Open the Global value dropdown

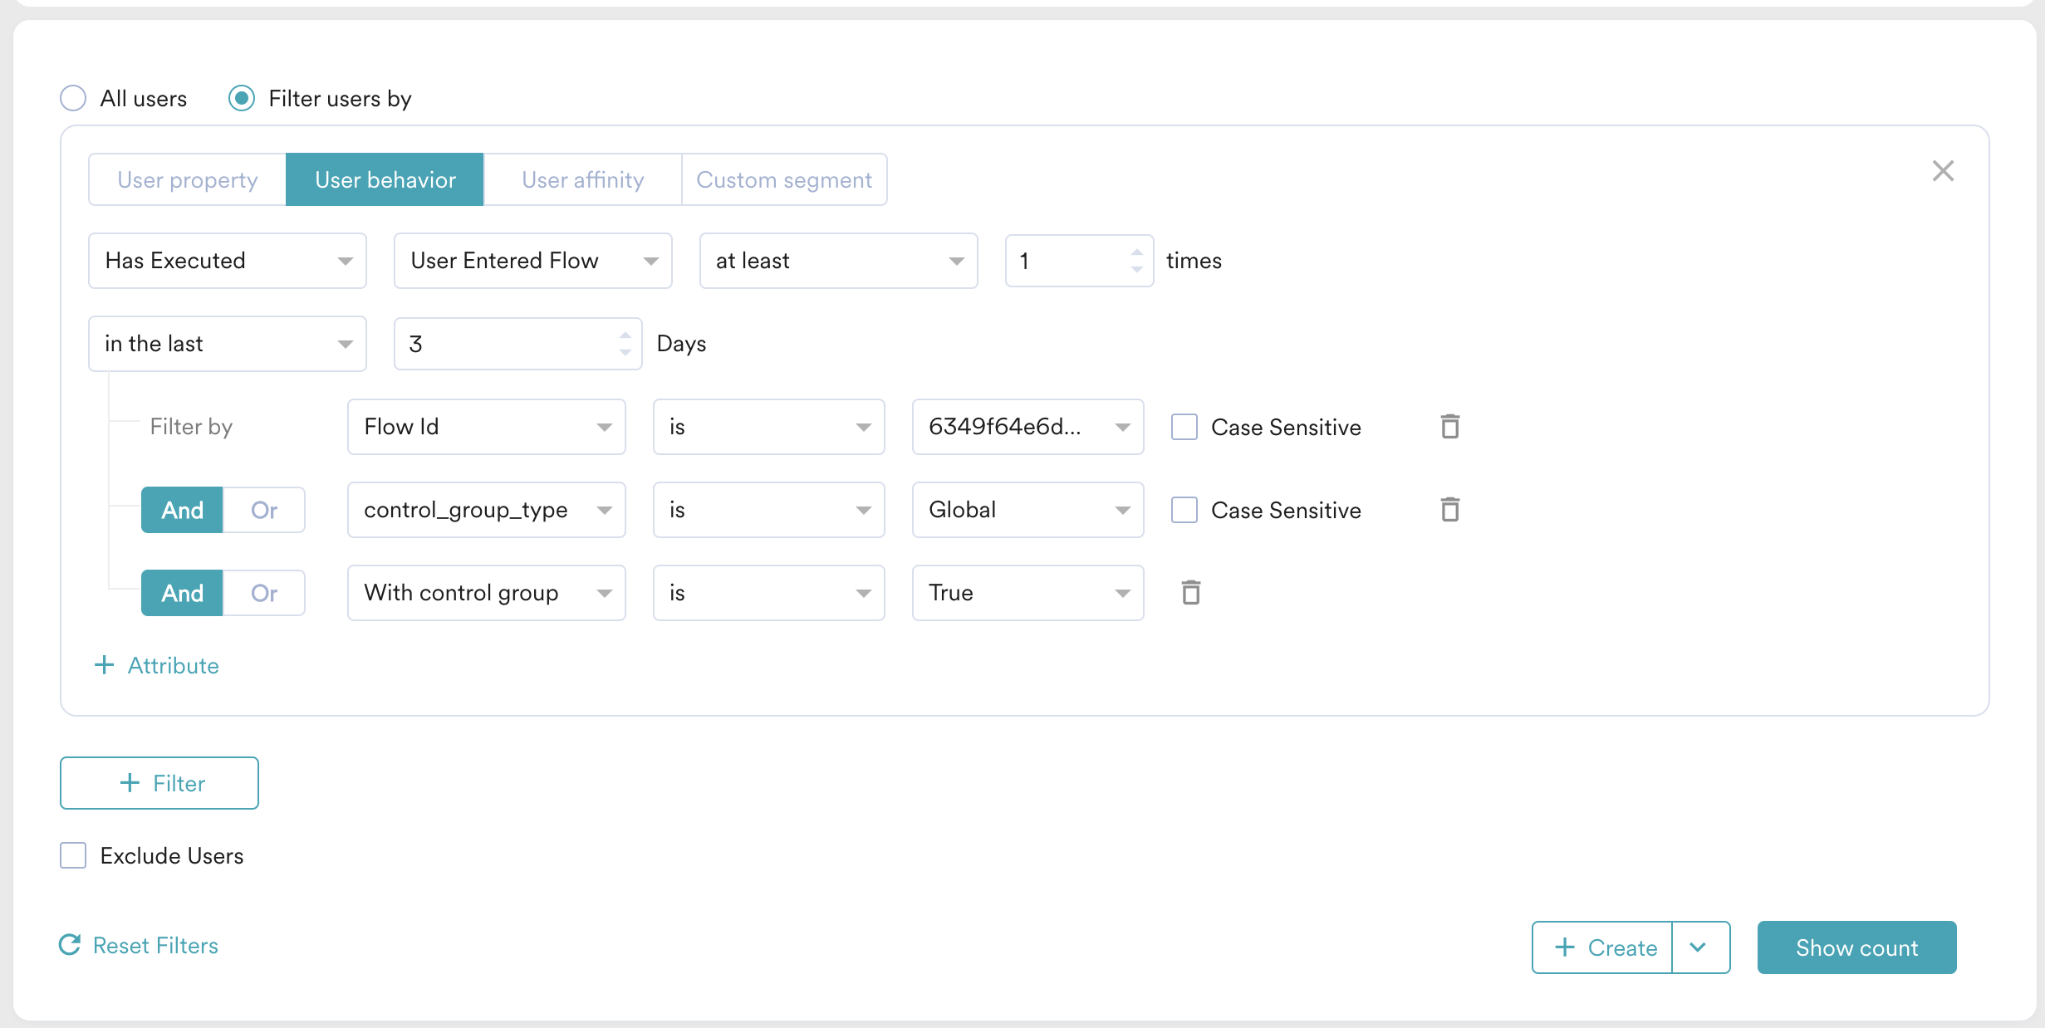[1027, 510]
